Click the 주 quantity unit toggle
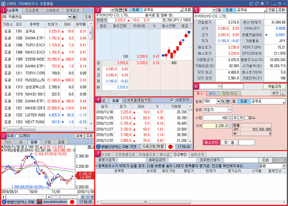Screen dimensions: 288x206 pos(235,118)
